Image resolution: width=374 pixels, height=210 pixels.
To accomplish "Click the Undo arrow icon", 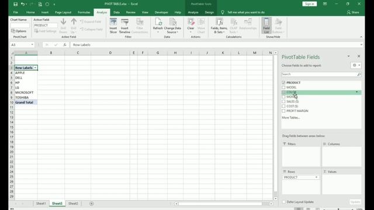I will point(22,4).
